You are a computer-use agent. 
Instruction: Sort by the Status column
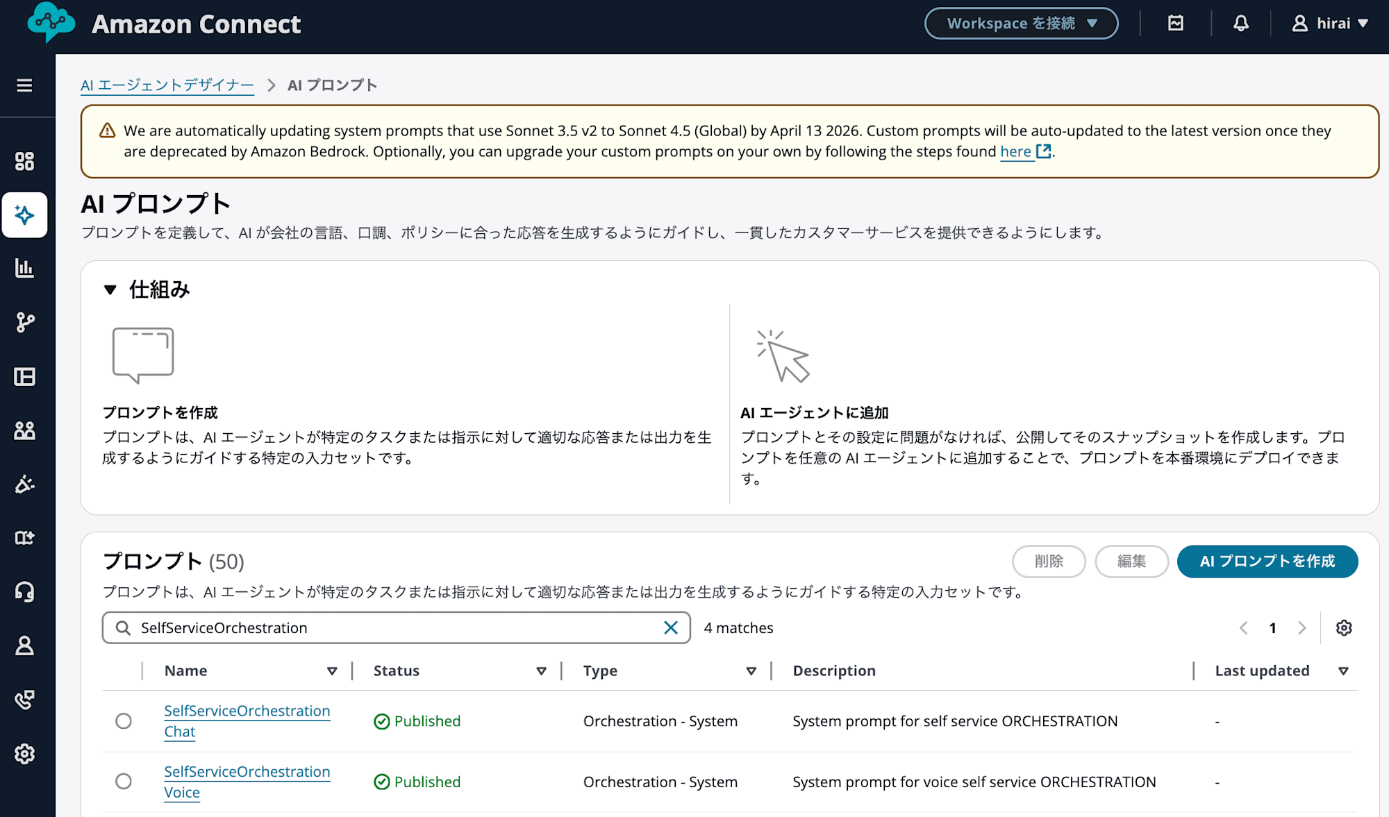pyautogui.click(x=541, y=671)
